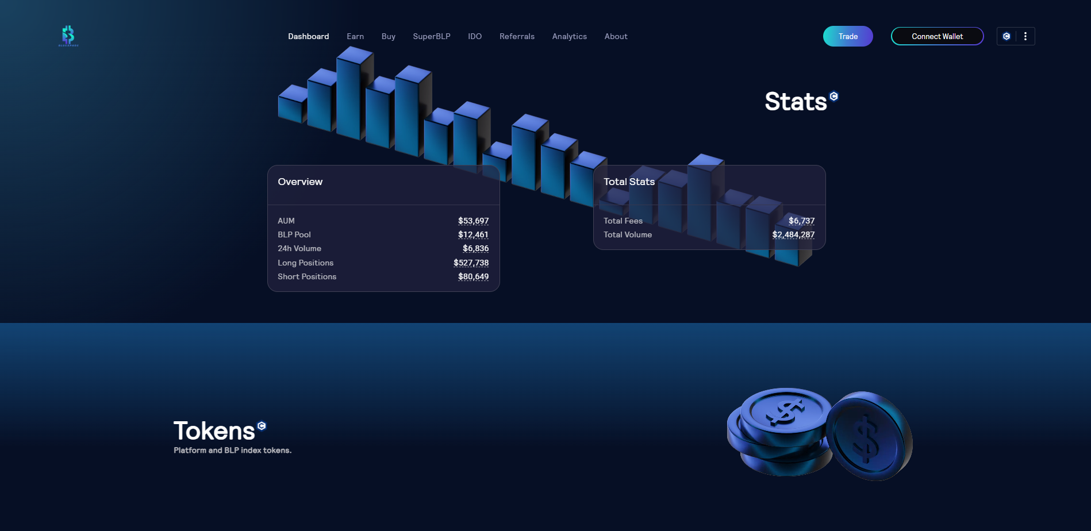This screenshot has height=531, width=1091.
Task: Navigate to SuperBLP
Action: pyautogui.click(x=432, y=36)
